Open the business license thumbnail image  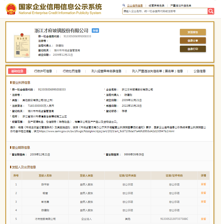click(x=22, y=46)
